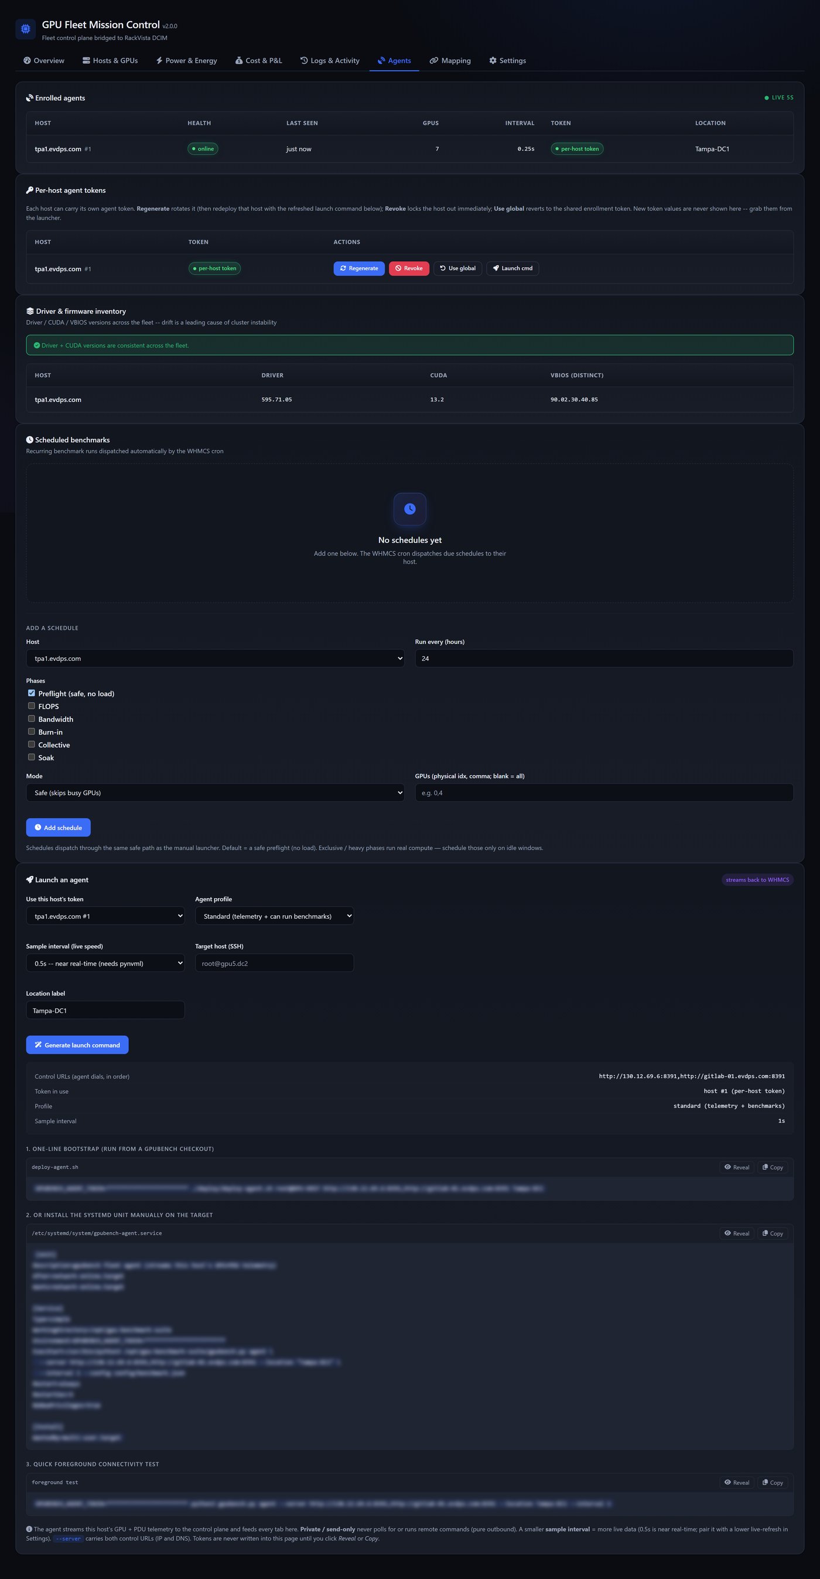Go to Cost & P&L tab
Screen dimensions: 820x1579
[x=259, y=61]
